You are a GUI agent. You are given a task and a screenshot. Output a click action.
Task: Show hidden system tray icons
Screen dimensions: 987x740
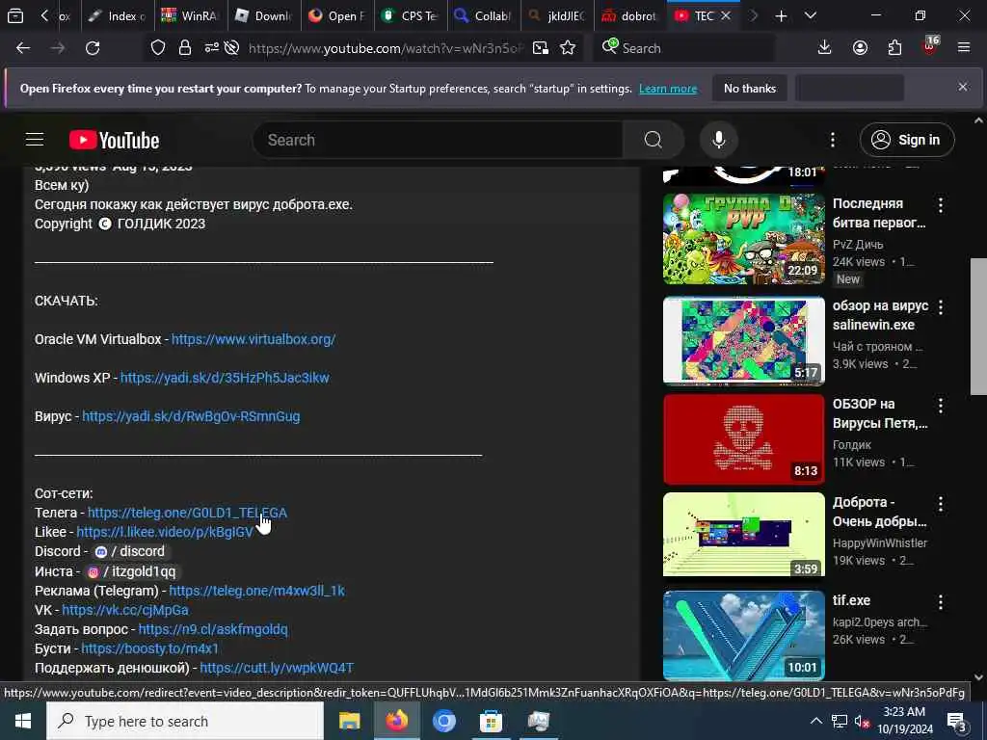tap(815, 721)
